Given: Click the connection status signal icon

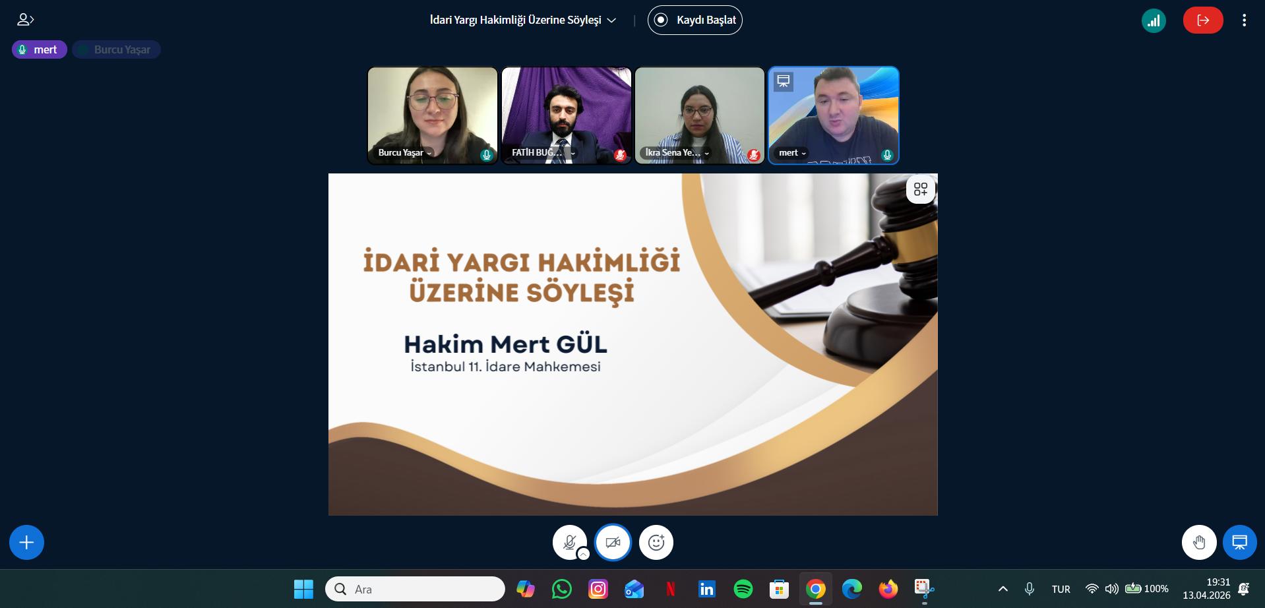Looking at the screenshot, I should 1153,20.
